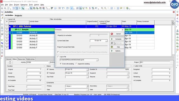179x101 pixels.
Task: Open Current Data Date picker button
Action: 106,41
